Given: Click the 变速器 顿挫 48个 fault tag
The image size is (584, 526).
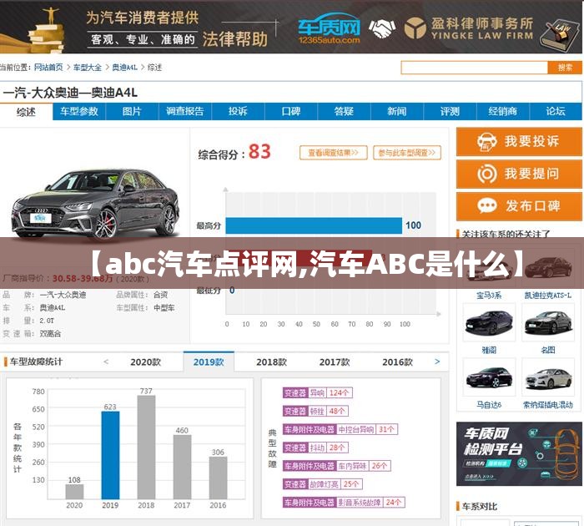Looking at the screenshot, I should (x=315, y=411).
